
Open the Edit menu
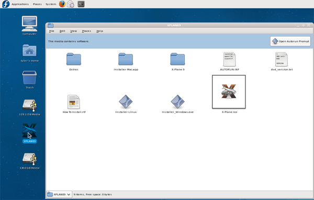click(x=62, y=31)
